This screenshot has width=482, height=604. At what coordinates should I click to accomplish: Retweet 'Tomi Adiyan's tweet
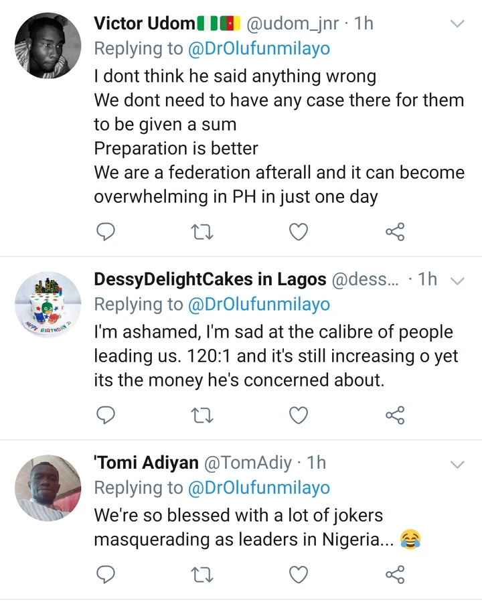[202, 575]
